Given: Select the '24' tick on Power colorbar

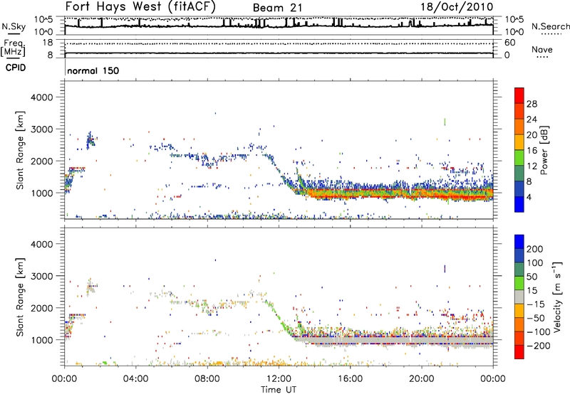Looking at the screenshot, I should pyautogui.click(x=532, y=119).
